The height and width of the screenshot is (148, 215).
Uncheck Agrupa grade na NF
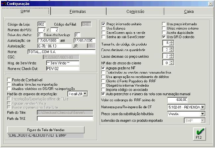point(103,68)
